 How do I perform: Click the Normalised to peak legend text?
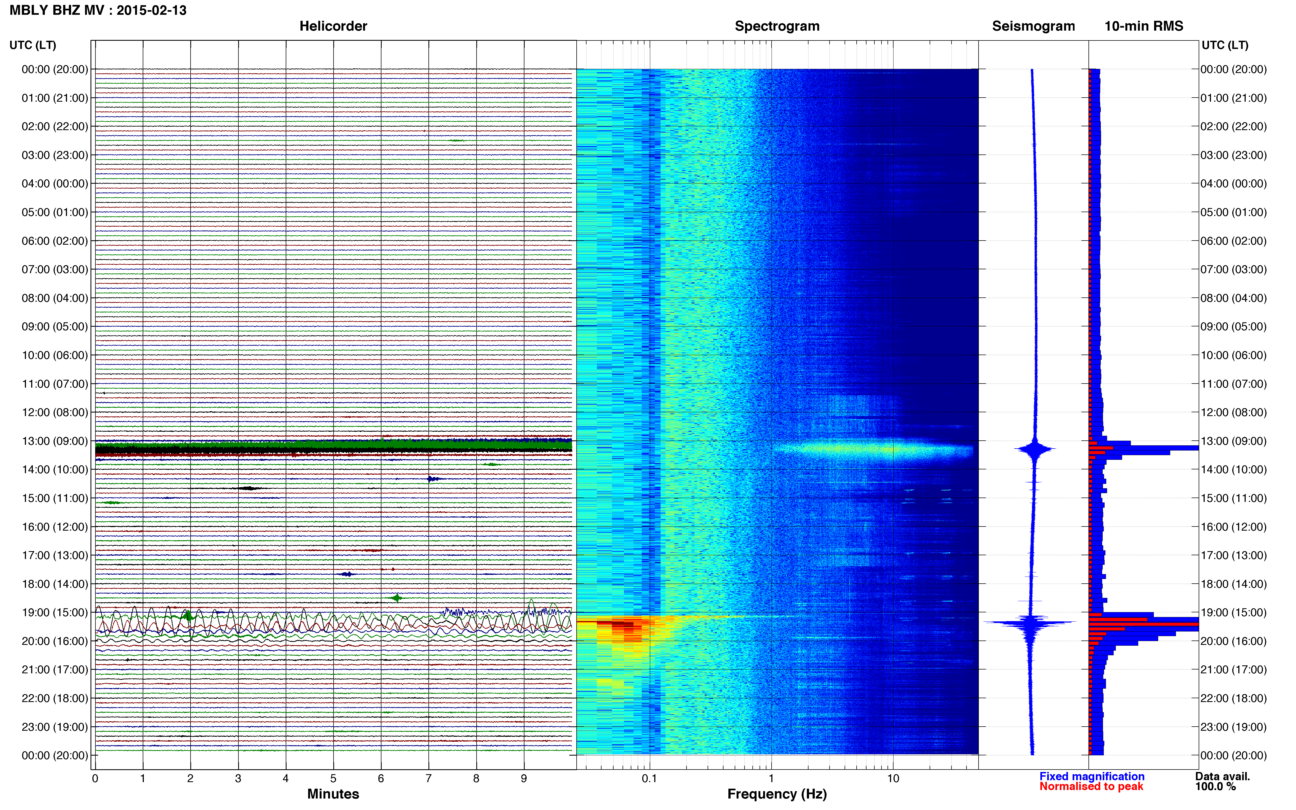click(1091, 786)
